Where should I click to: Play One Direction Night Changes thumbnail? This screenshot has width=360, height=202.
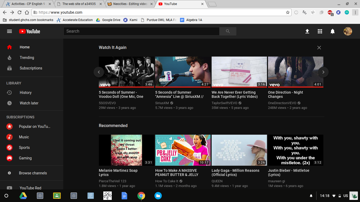pyautogui.click(x=296, y=72)
